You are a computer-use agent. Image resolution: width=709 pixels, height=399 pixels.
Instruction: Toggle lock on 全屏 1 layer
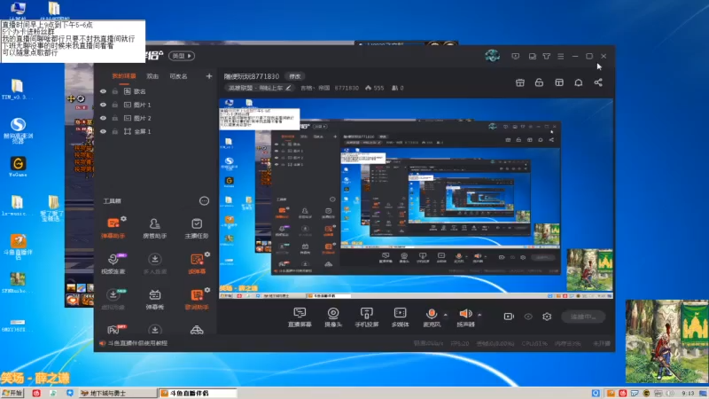pyautogui.click(x=115, y=131)
